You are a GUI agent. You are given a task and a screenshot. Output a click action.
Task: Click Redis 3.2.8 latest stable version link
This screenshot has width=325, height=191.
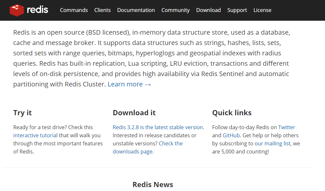(x=158, y=127)
